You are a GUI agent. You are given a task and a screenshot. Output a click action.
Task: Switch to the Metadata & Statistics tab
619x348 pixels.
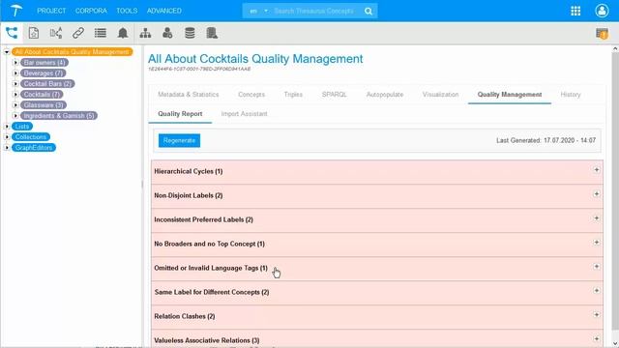189,95
